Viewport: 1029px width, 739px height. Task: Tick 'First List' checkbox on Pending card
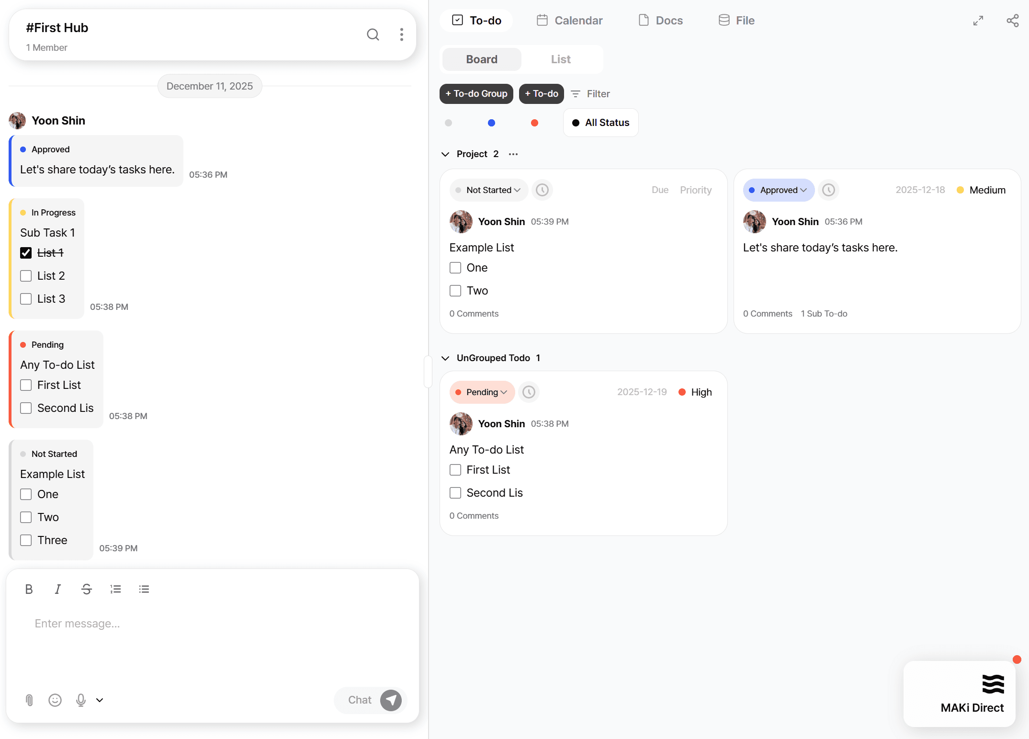pyautogui.click(x=455, y=470)
